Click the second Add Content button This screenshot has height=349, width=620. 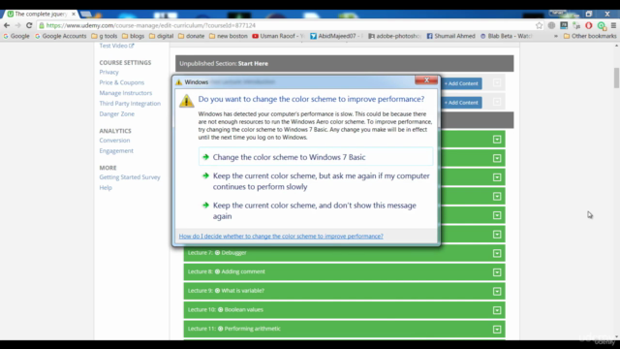pos(461,103)
